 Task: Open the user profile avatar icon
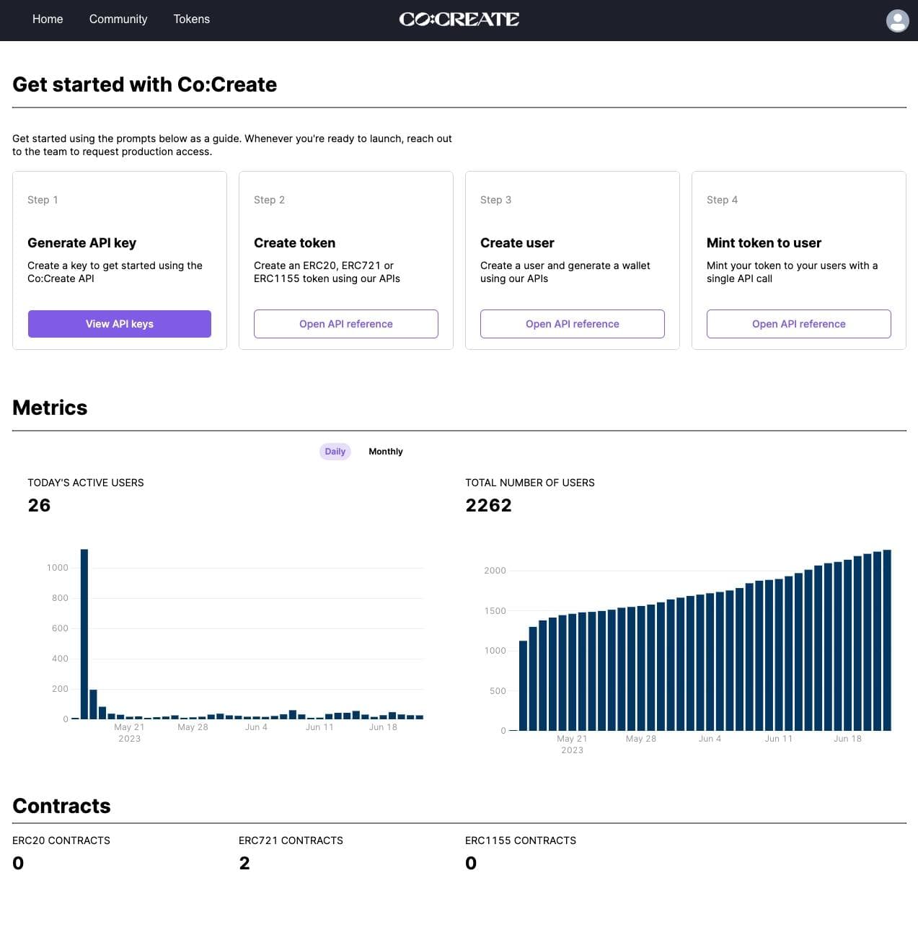click(x=897, y=20)
